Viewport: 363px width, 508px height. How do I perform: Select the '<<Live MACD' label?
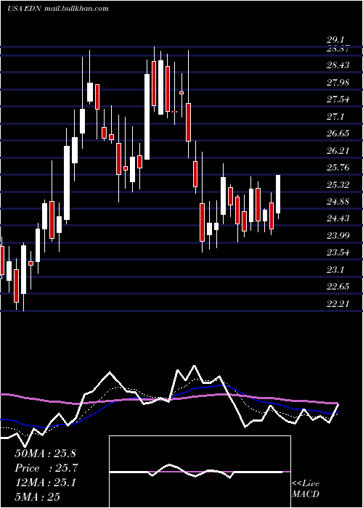point(306,488)
